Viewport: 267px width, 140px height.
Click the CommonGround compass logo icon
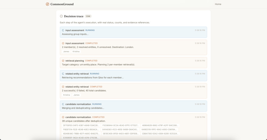tap(47, 4)
